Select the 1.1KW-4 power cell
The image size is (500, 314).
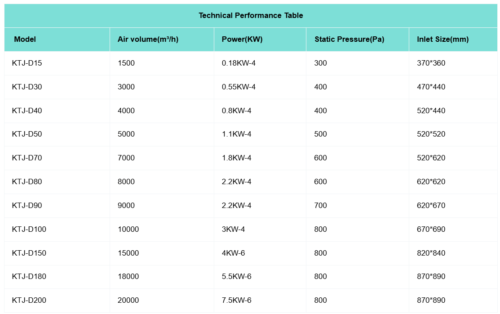pyautogui.click(x=236, y=134)
